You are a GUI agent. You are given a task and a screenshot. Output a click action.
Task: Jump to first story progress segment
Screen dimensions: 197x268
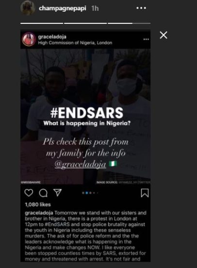tap(42, 23)
